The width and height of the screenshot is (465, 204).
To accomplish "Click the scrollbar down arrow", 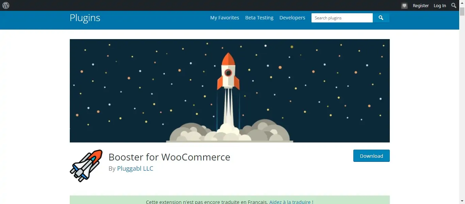I will pos(462,201).
